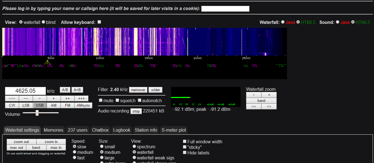Switch to FM mode
374x163 pixels.
pos(68,105)
